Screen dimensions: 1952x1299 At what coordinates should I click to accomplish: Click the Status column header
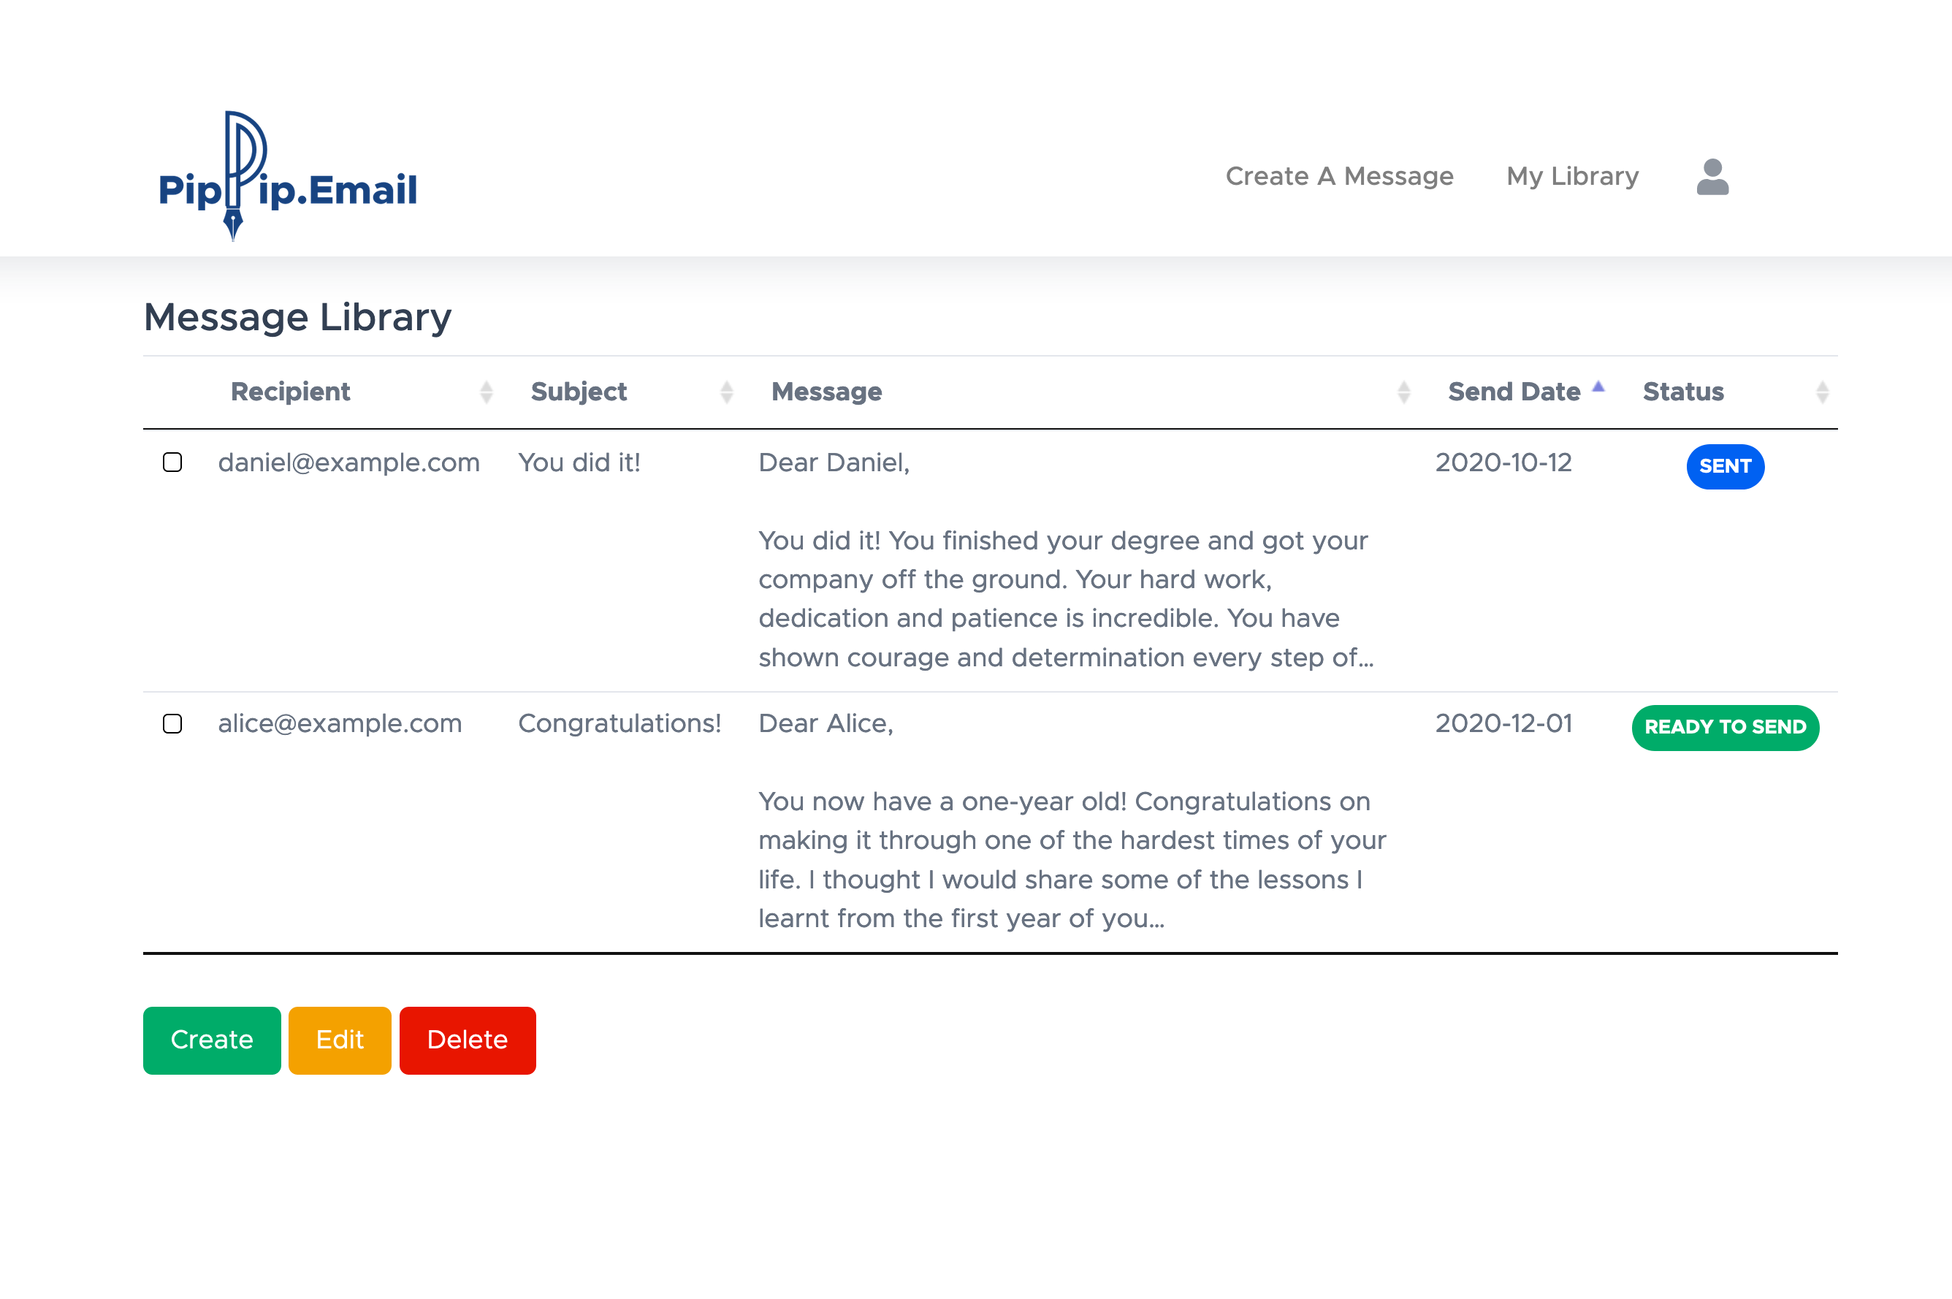click(x=1683, y=392)
